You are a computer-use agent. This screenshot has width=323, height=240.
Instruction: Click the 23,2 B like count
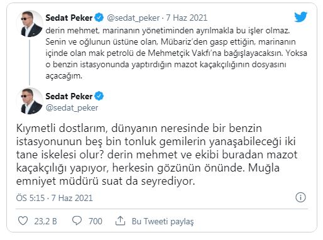click(x=45, y=221)
